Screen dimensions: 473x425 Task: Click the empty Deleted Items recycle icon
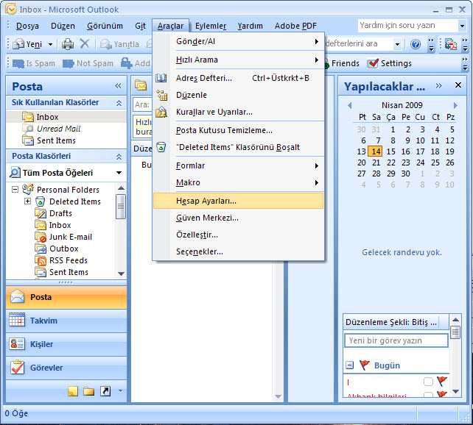(x=161, y=147)
